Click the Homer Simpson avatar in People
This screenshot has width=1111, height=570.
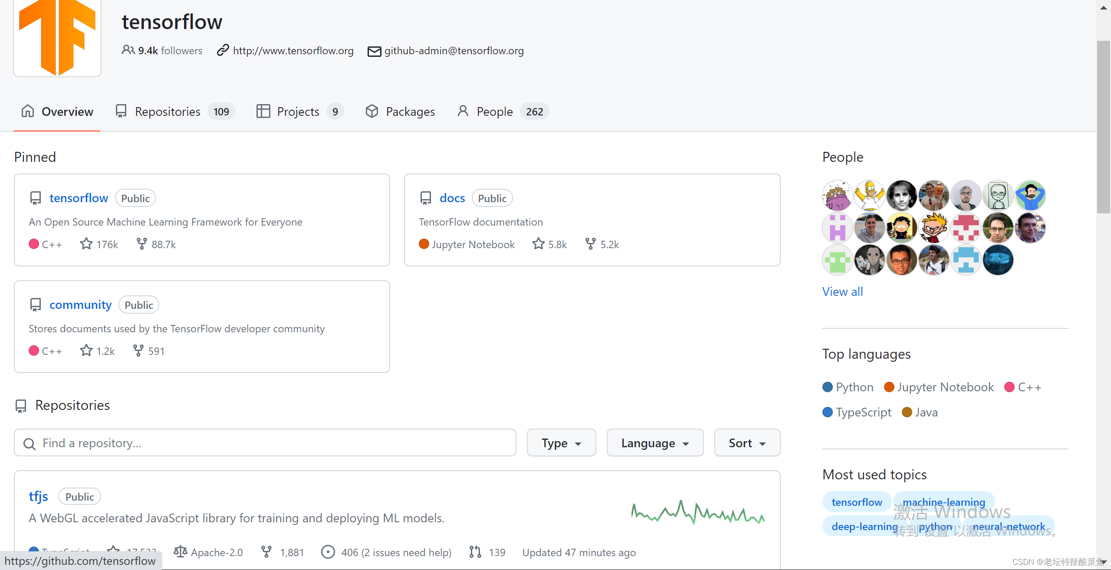click(x=869, y=195)
